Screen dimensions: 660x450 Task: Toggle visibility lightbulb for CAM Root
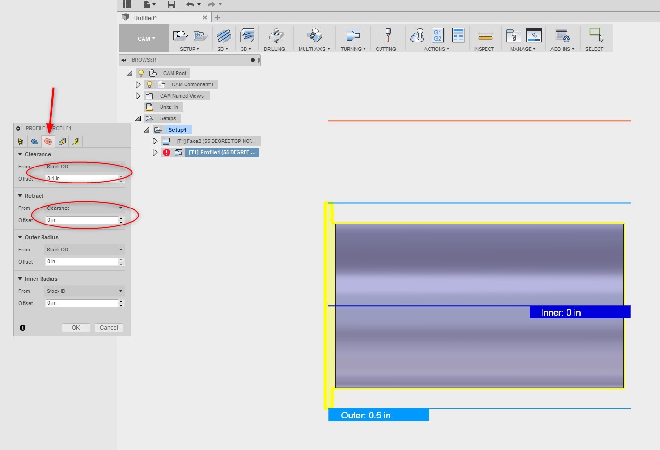click(x=141, y=73)
